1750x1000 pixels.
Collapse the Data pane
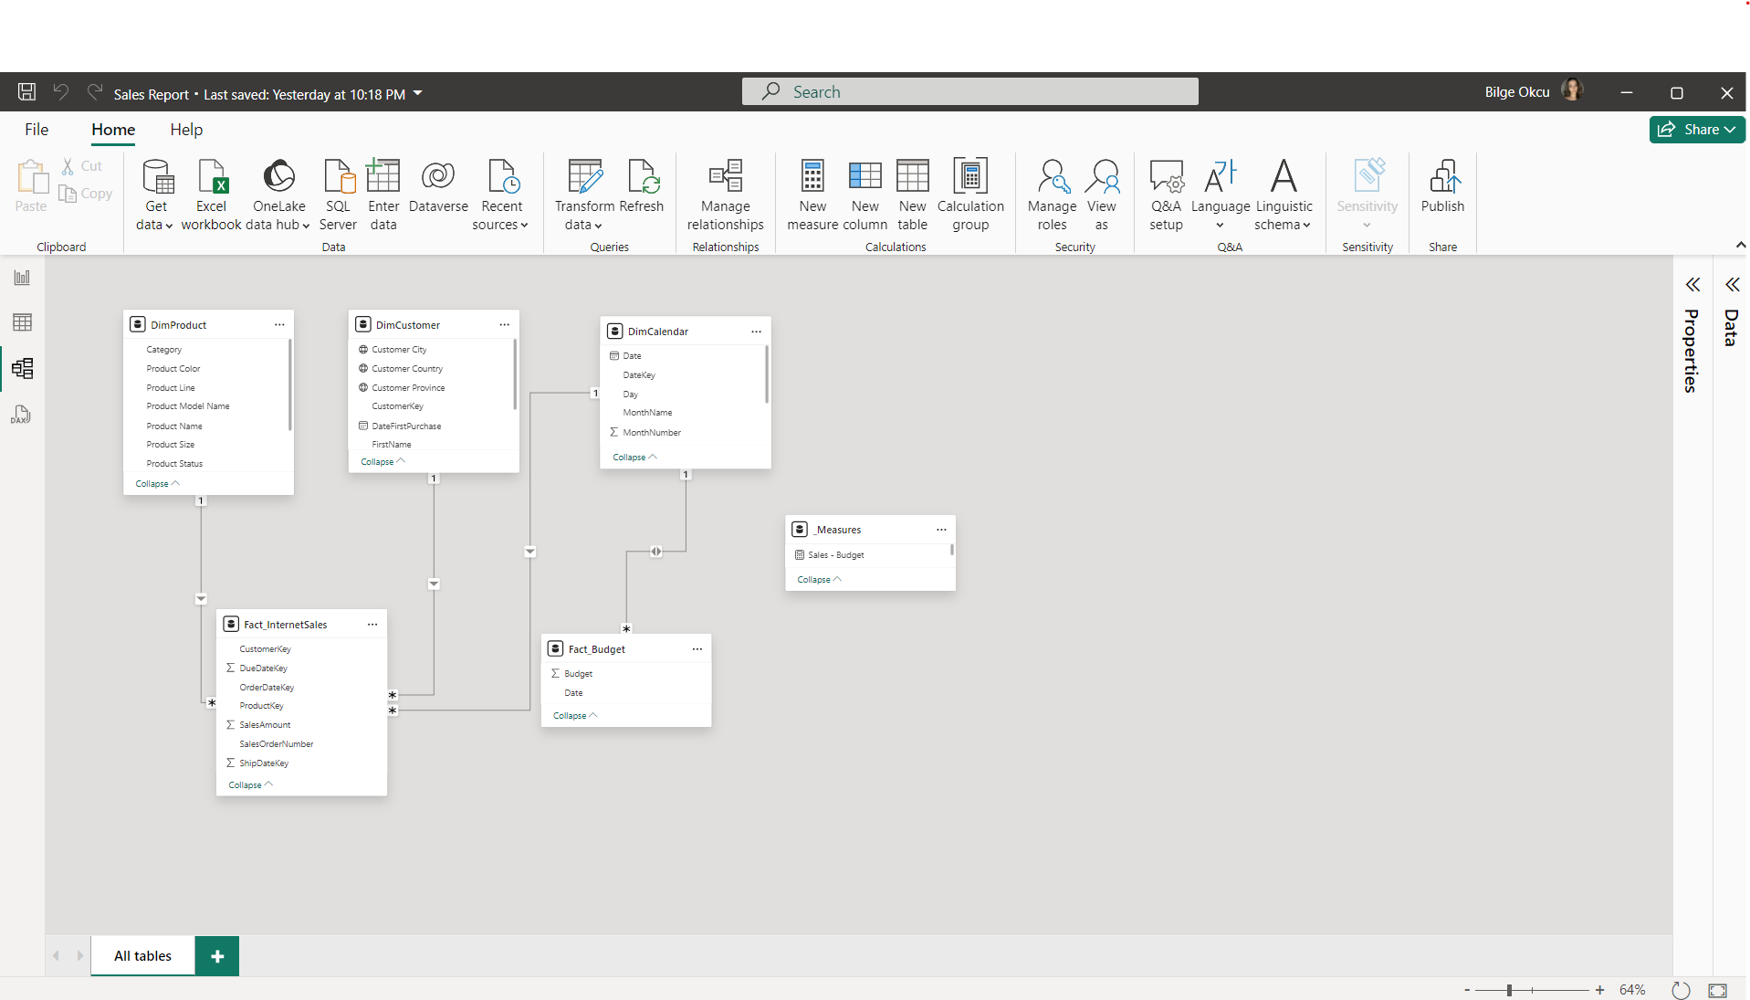pos(1733,284)
